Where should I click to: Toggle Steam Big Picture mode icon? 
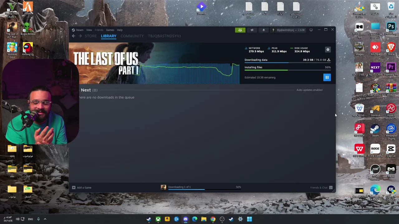(x=311, y=30)
